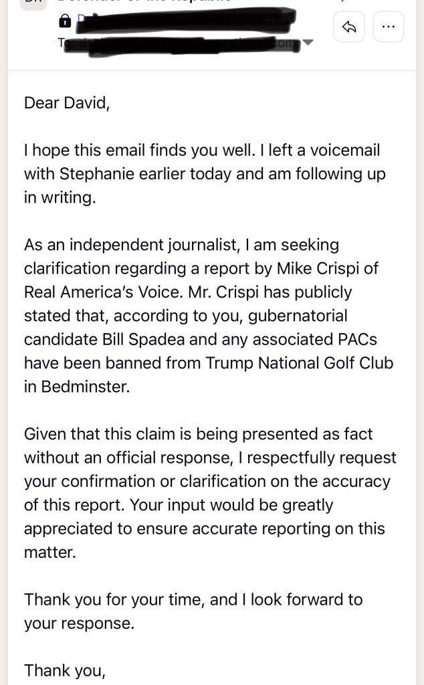Open the three-dot more options menu
Screen dimensions: 424x685
388,27
